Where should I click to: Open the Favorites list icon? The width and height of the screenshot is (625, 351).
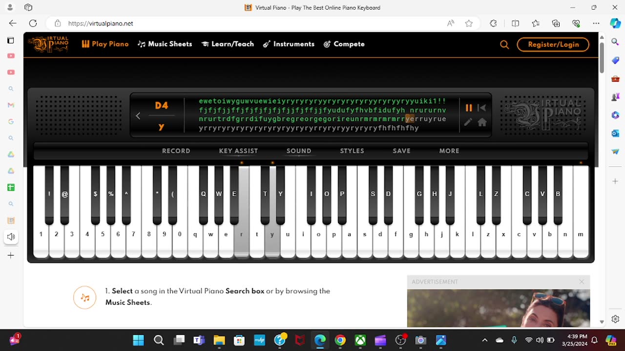[x=536, y=23]
